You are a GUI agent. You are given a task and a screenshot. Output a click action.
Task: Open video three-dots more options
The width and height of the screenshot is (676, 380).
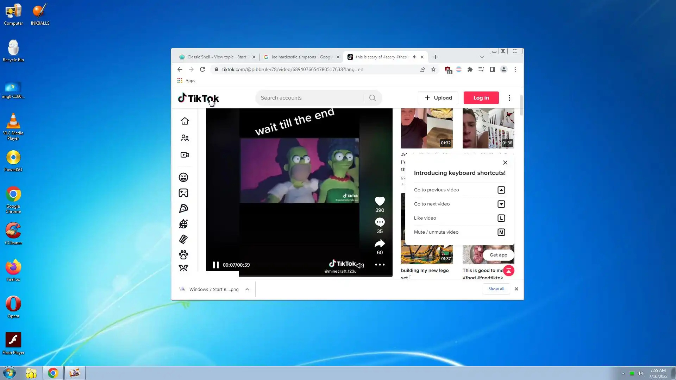click(x=380, y=265)
